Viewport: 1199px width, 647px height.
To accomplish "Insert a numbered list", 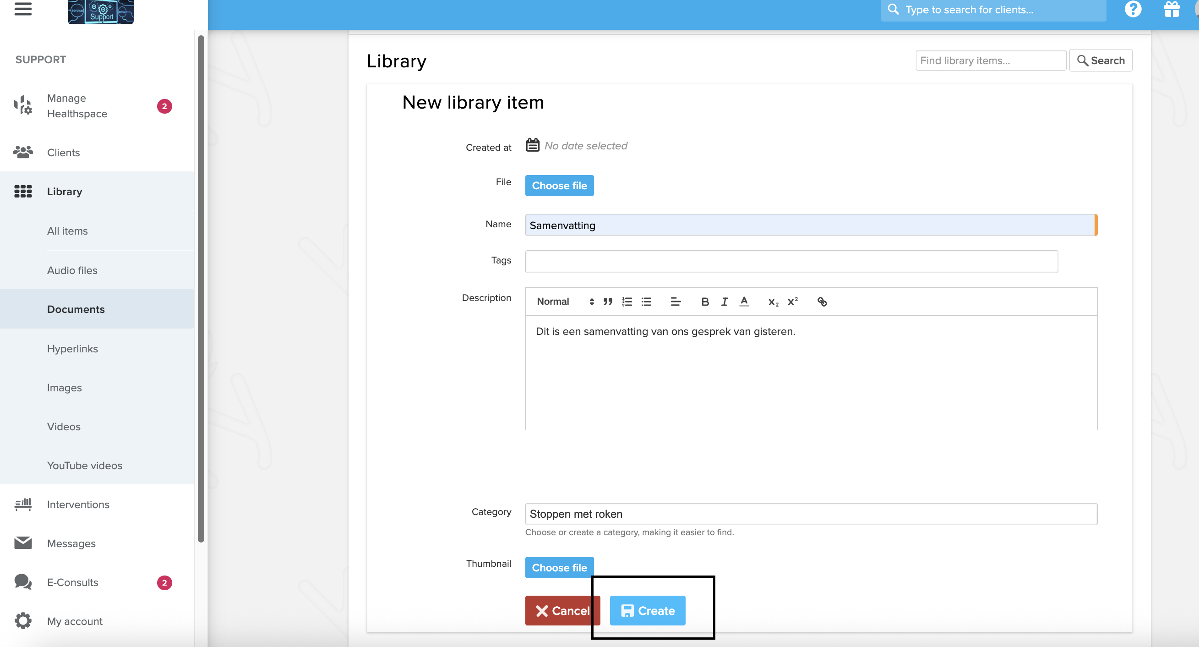I will [627, 302].
